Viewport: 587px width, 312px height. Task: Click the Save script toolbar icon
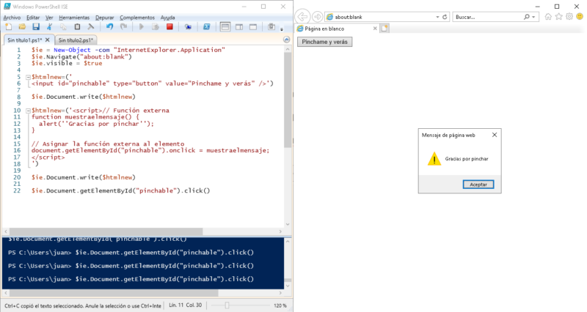pos(36,27)
